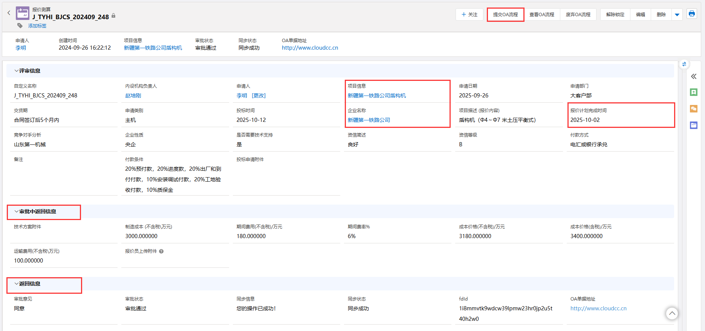Screen dimensions: 705x331
Task: Open the orange chat icon in the right sidebar
Action: (x=693, y=109)
